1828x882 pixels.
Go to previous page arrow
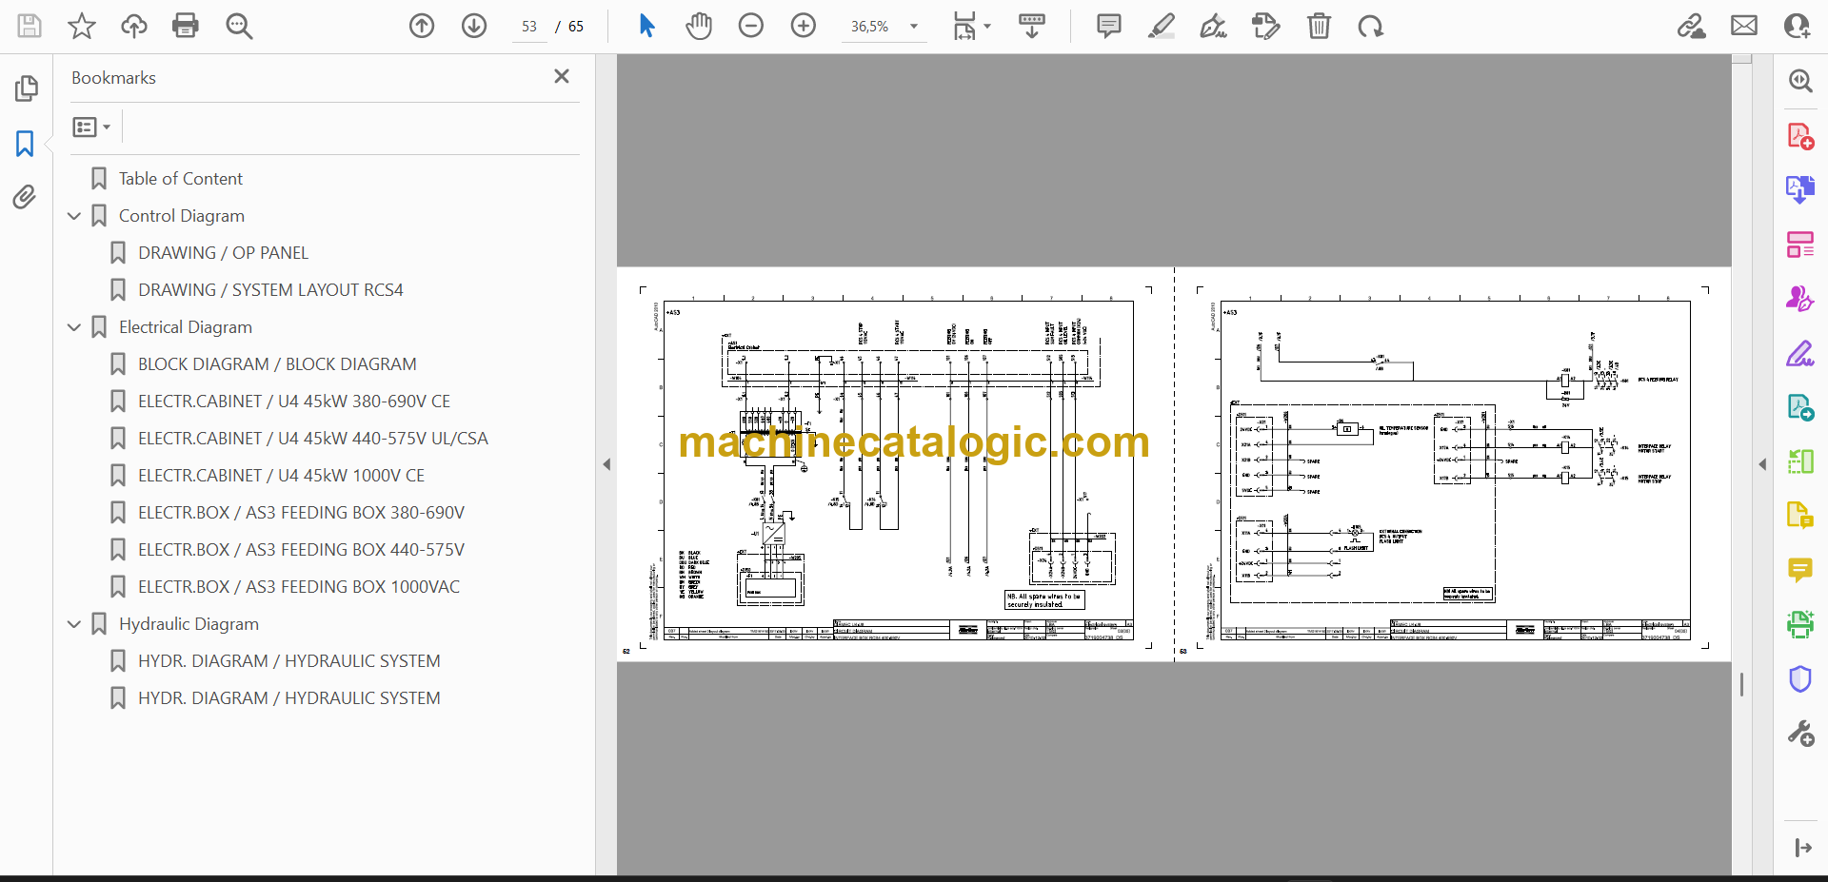pos(422,26)
